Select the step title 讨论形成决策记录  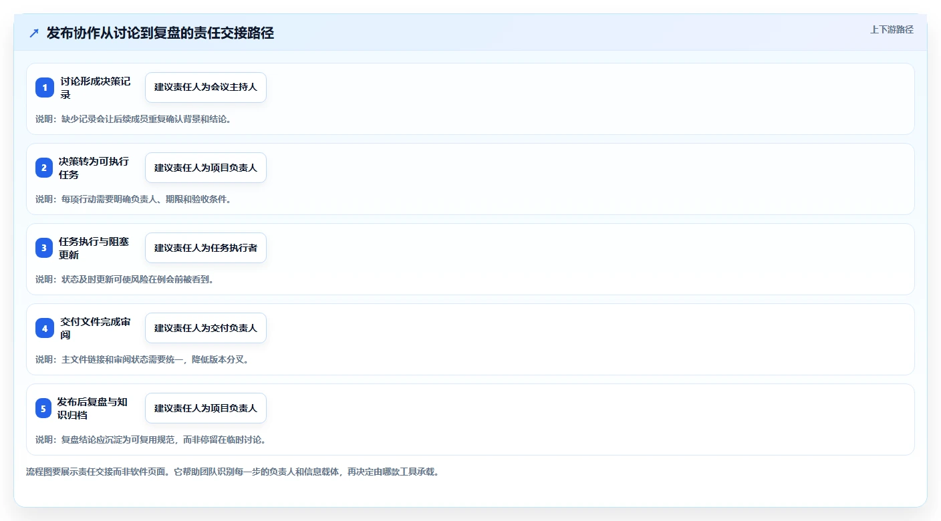(96, 88)
